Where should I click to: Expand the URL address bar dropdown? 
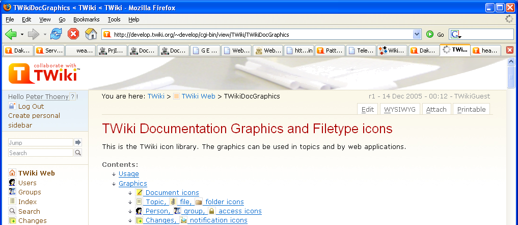[417, 34]
